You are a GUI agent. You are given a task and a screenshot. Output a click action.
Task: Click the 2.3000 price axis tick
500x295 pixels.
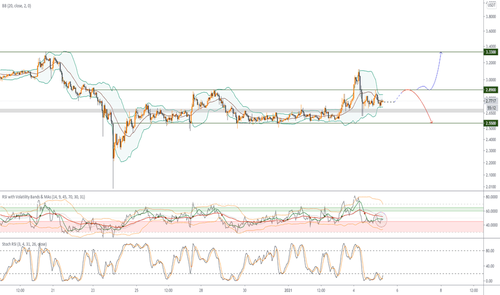491,151
